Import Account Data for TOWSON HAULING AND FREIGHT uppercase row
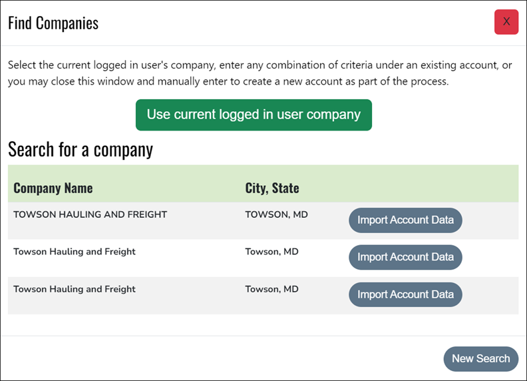The height and width of the screenshot is (381, 527). tap(405, 220)
